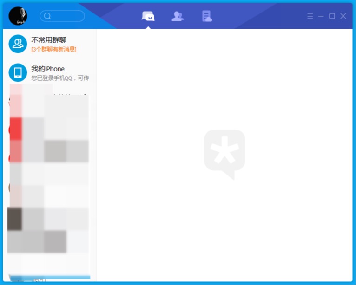Click the 您已登录手机QQ message preview

(60, 78)
